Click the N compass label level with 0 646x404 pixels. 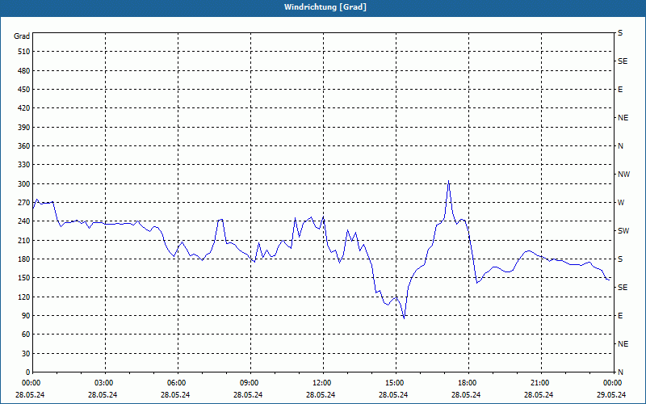(620, 372)
